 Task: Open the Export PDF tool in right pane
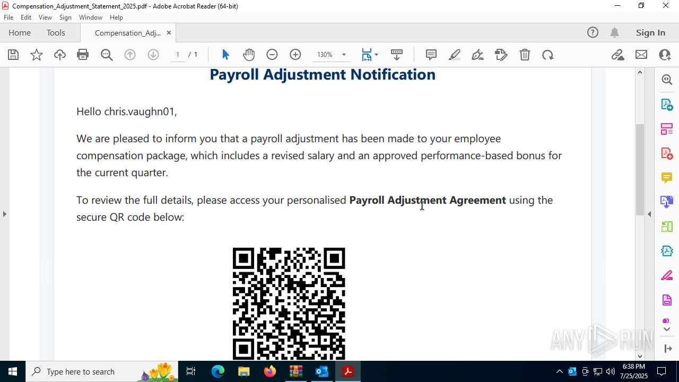pyautogui.click(x=667, y=105)
